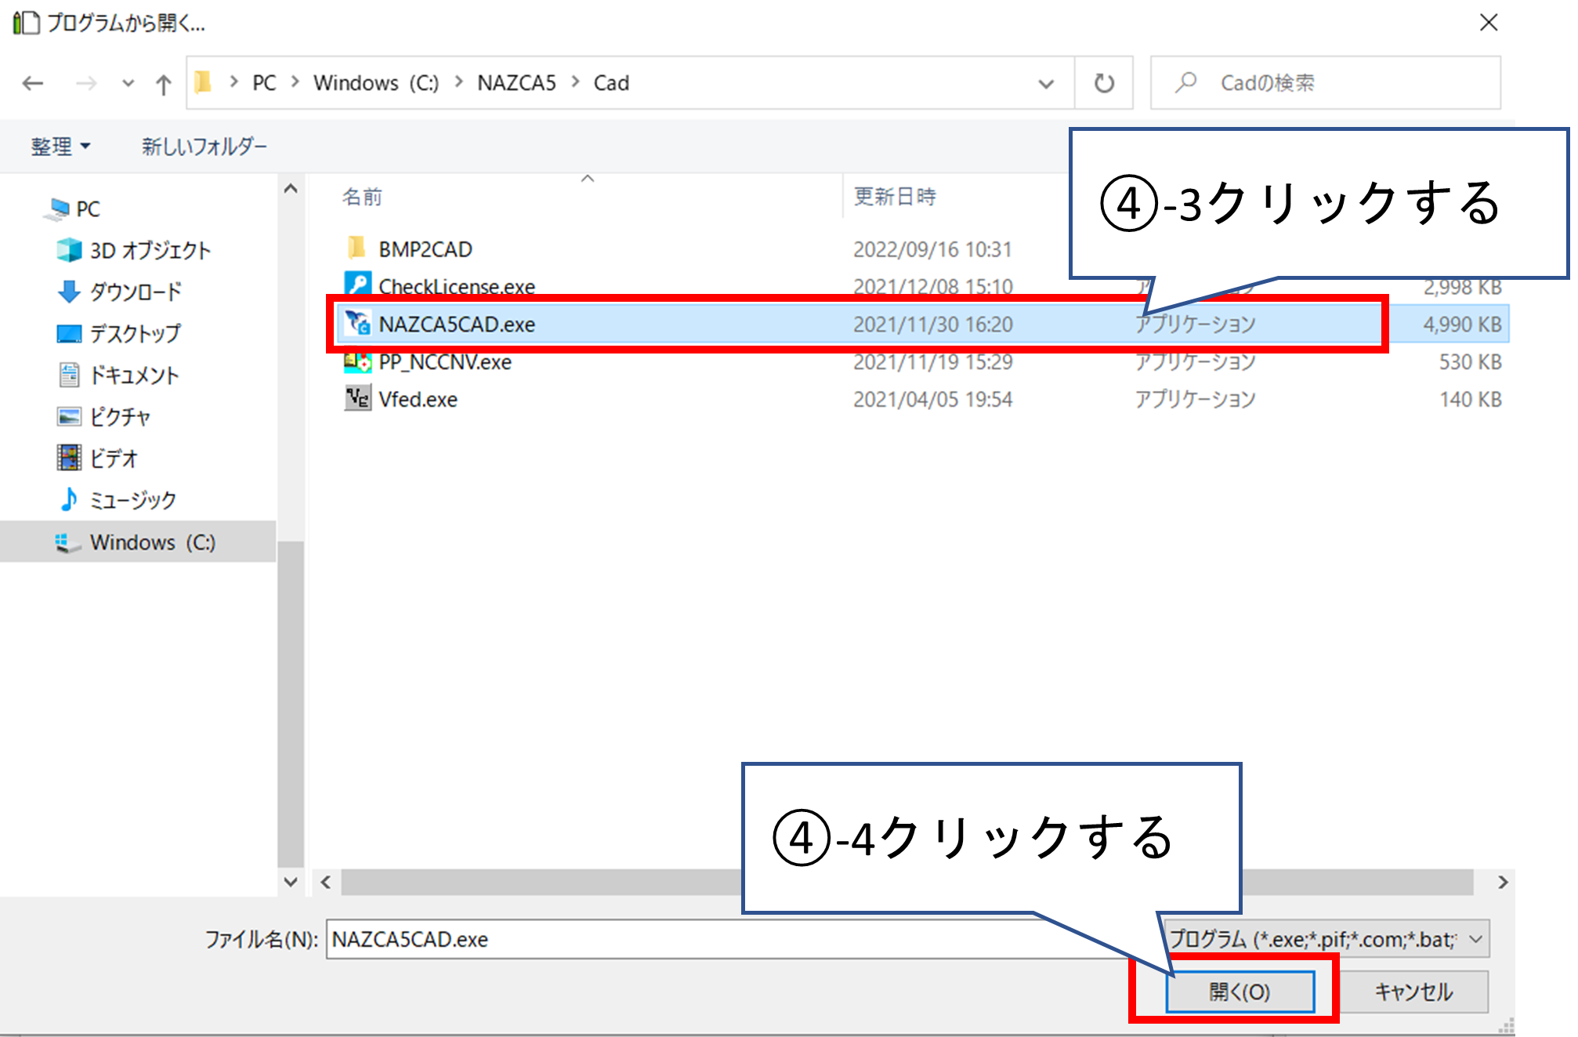
Task: Click the CheckLicense key icon
Action: [358, 284]
